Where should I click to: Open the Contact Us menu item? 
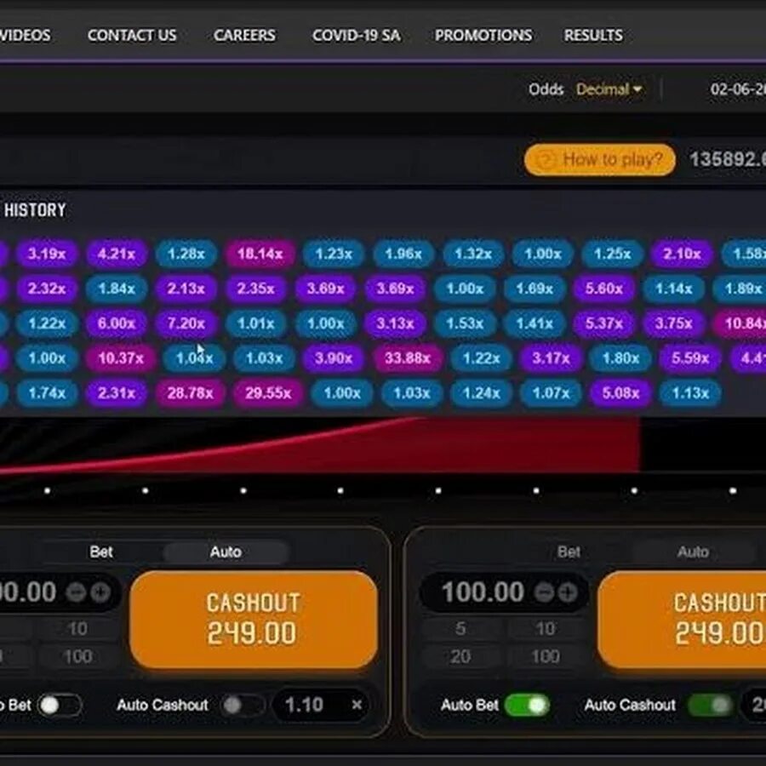(132, 35)
